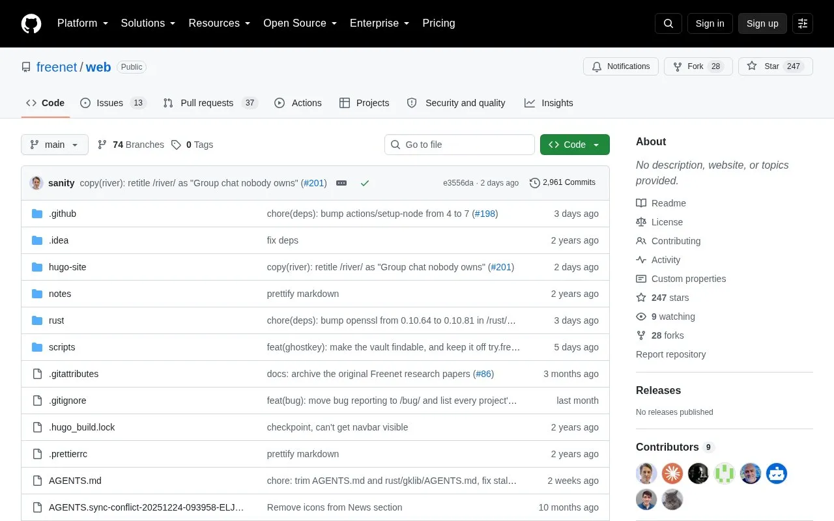Switch to the Pull requests tab
The image size is (834, 521).
pyautogui.click(x=210, y=103)
